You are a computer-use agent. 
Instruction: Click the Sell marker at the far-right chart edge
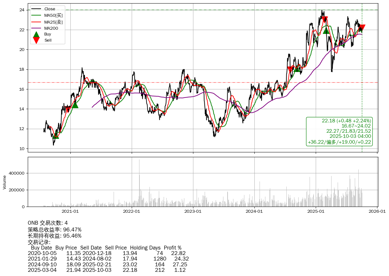click(362, 28)
